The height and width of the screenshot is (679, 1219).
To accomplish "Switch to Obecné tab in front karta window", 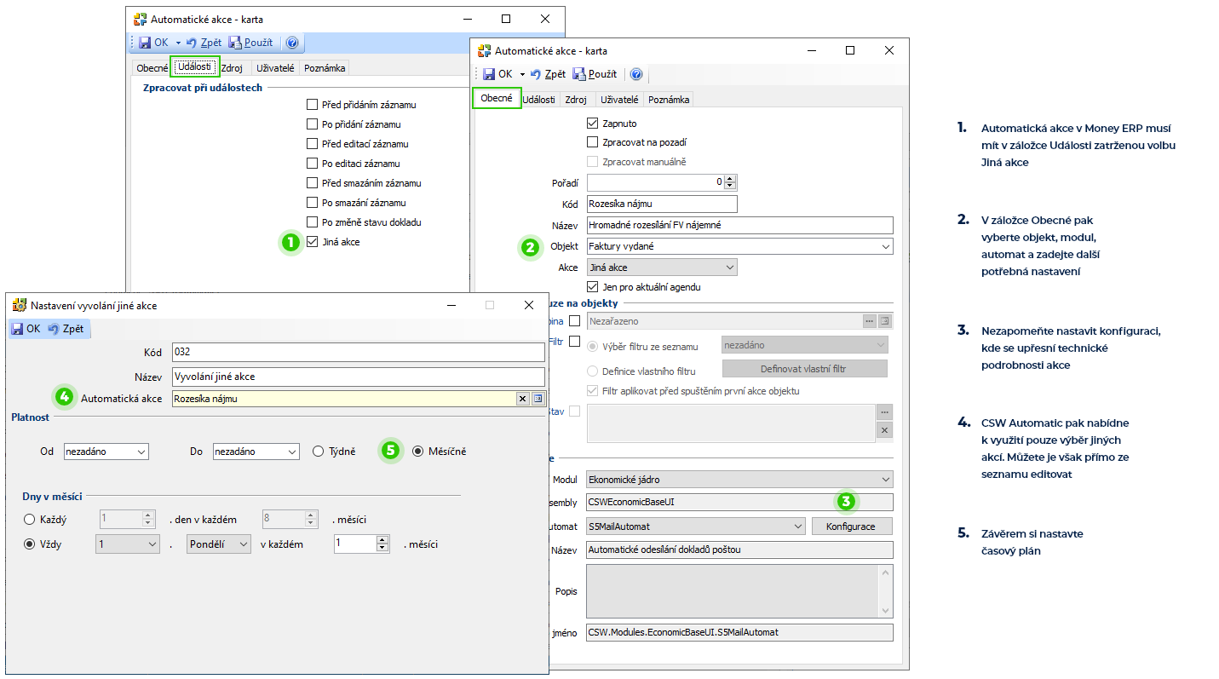I will (497, 98).
